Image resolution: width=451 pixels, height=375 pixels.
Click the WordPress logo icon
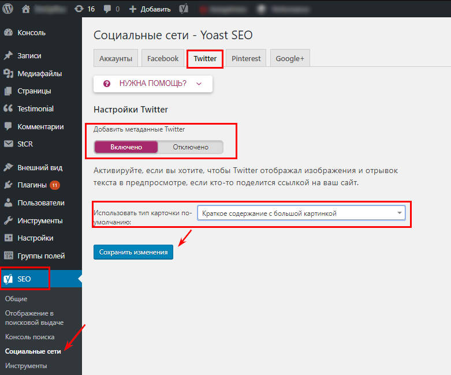8,9
